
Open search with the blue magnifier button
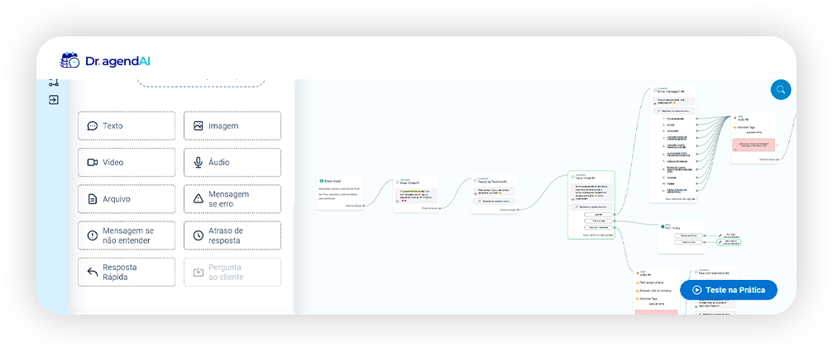tap(780, 90)
